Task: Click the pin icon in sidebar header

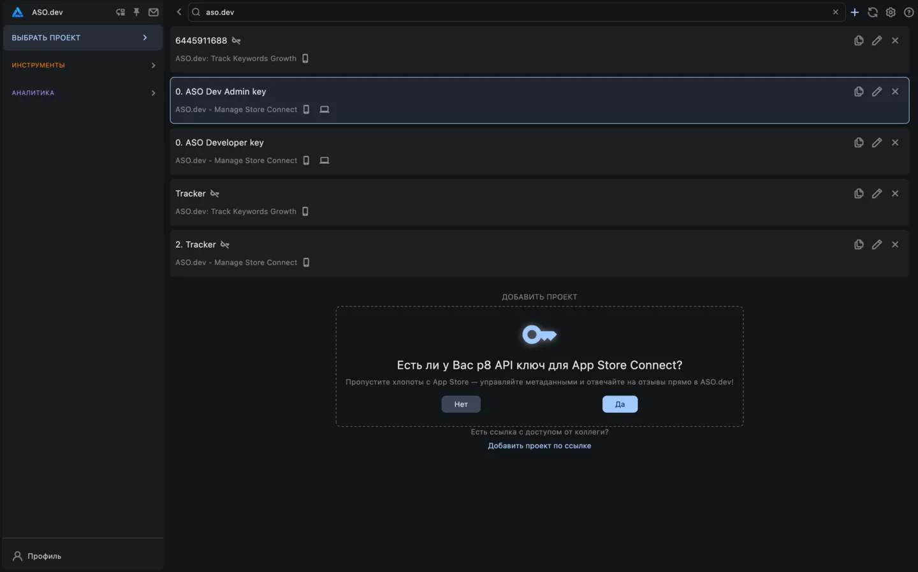Action: tap(136, 12)
